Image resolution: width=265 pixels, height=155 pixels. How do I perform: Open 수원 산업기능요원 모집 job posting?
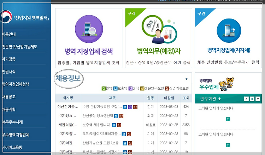click(102, 107)
